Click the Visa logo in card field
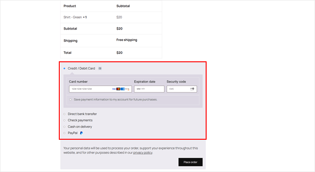315x172 pixels. (x=114, y=89)
